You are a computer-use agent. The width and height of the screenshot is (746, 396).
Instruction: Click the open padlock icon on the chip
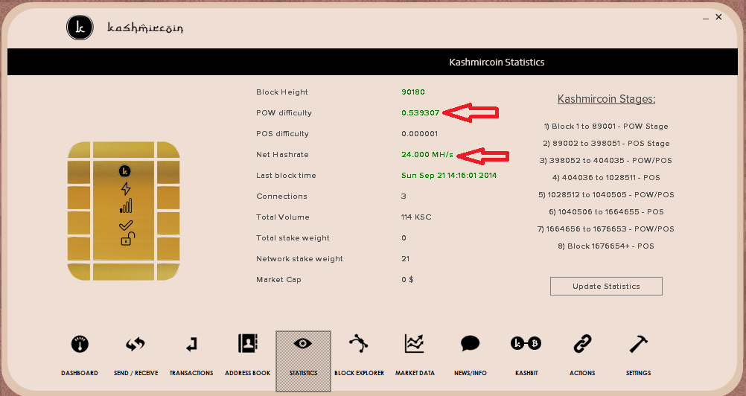click(127, 239)
